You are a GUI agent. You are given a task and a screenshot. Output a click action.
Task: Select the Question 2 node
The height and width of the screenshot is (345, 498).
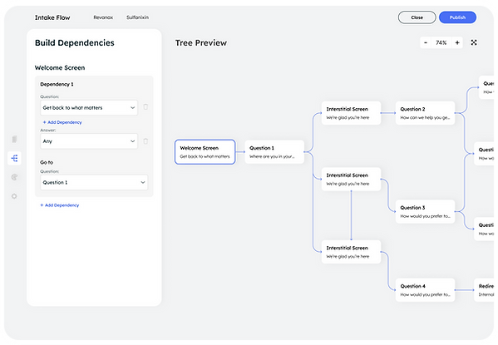426,113
